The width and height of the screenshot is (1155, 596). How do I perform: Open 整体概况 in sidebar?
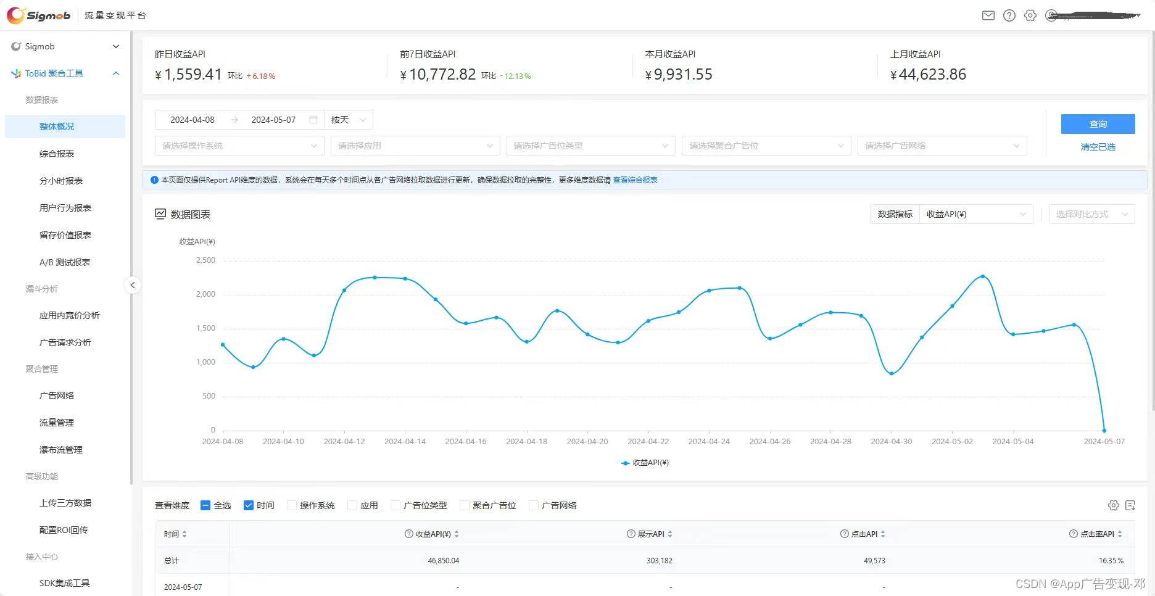tap(65, 126)
